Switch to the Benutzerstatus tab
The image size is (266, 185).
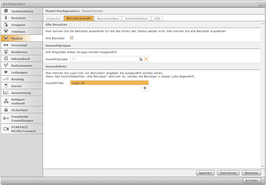108,19
